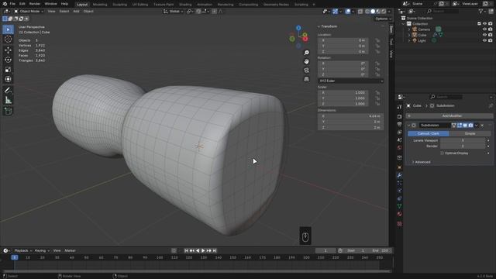Toggle viewport overlays button
This screenshot has width=496, height=279.
click(x=348, y=12)
